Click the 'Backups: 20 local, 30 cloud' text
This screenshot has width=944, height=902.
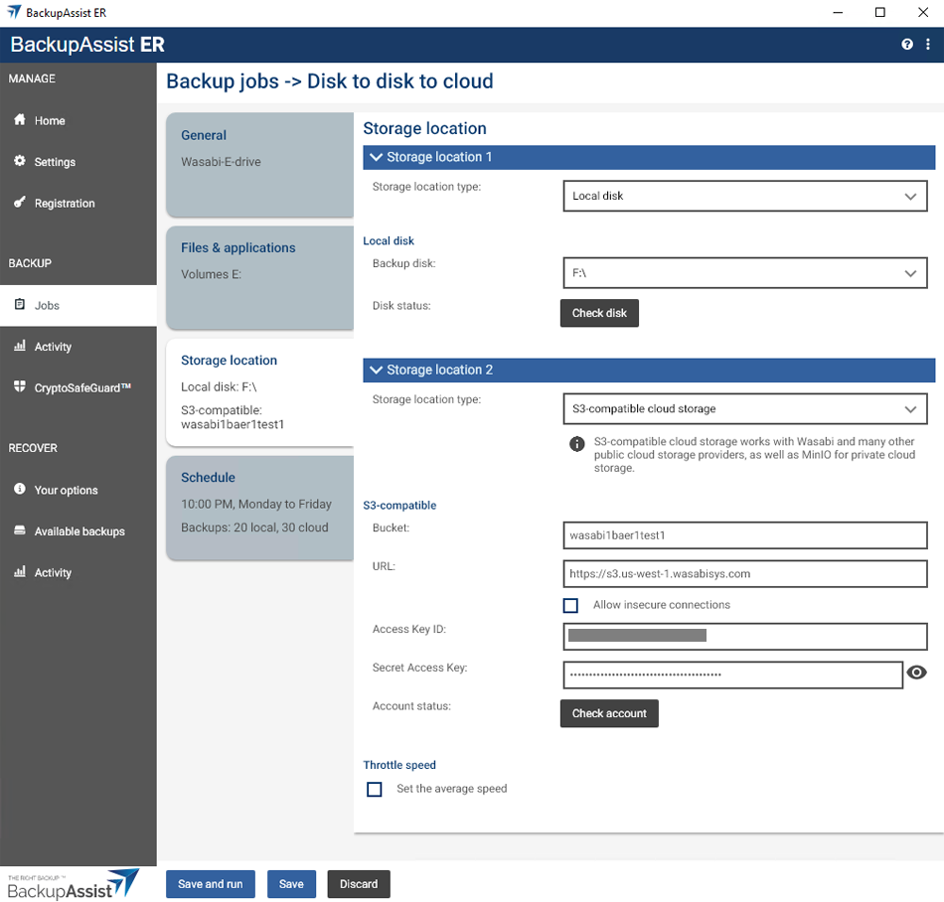[254, 527]
